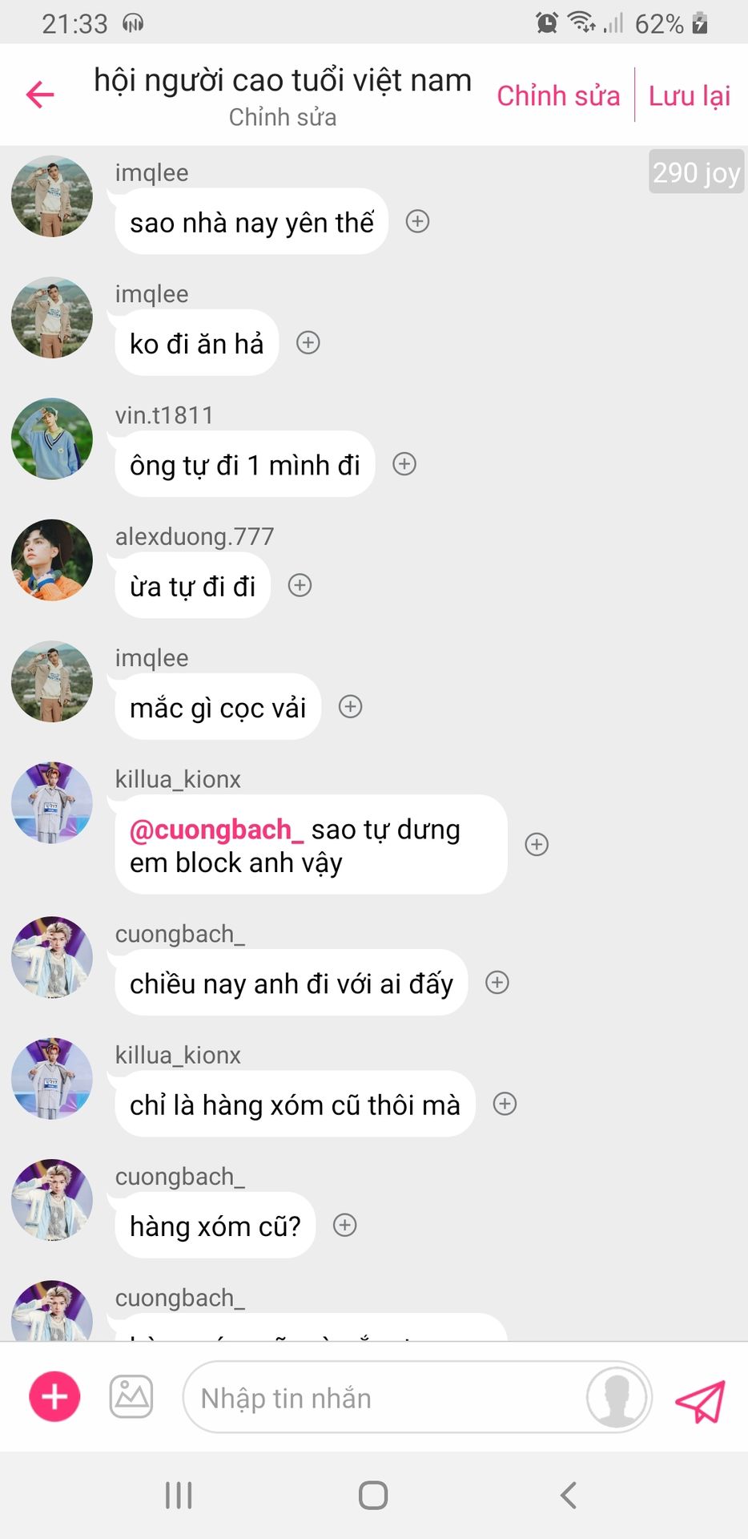Tap the '290 joy' badge

696,172
